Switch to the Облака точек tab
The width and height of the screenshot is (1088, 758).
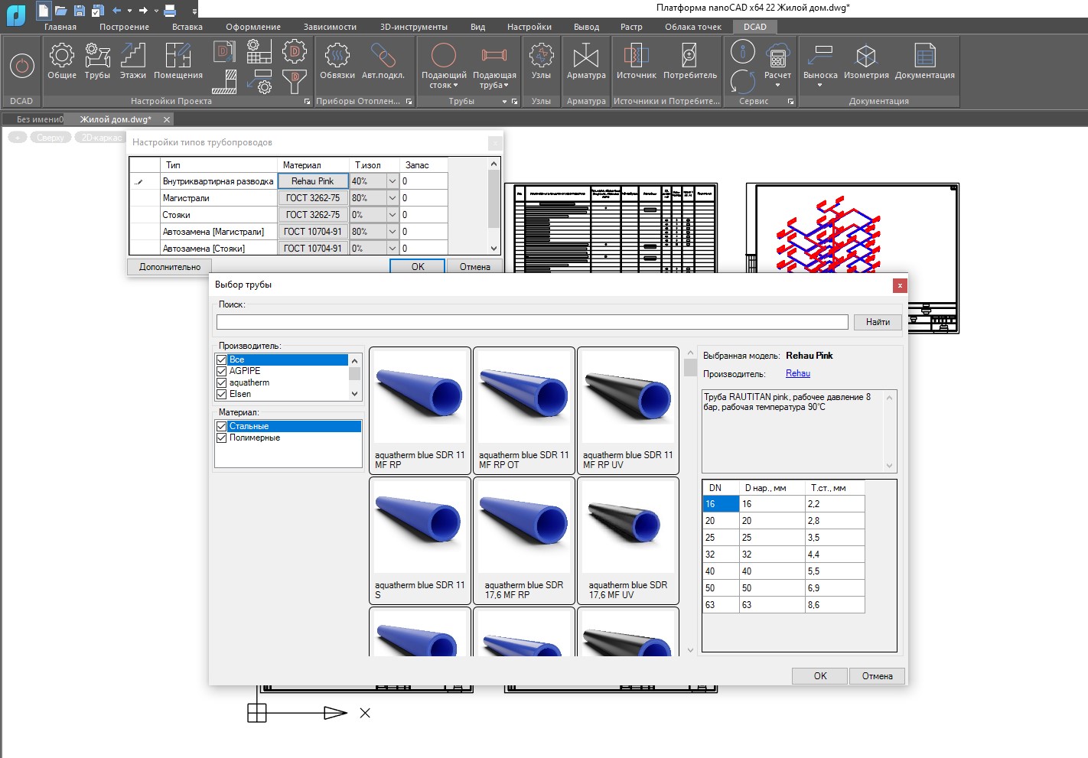[x=693, y=27]
